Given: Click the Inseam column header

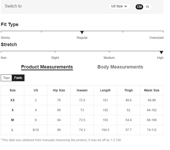Looking at the screenshot, I should click(82, 90).
